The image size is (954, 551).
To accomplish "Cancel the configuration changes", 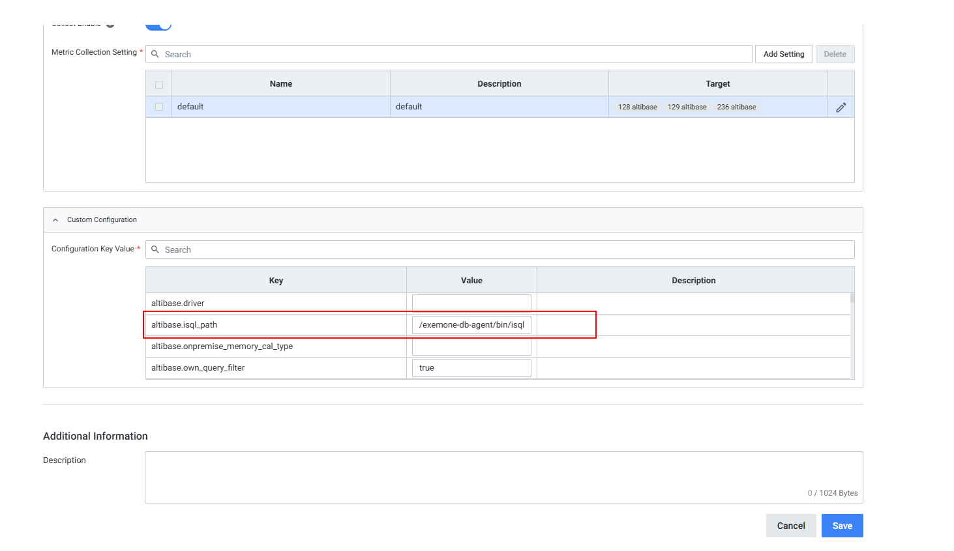I will point(790,526).
